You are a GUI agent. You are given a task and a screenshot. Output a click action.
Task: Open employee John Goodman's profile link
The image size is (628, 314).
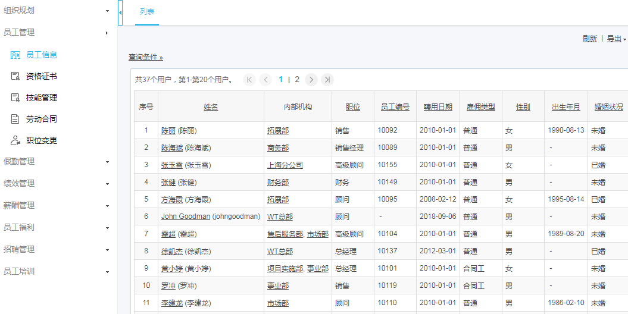(185, 216)
